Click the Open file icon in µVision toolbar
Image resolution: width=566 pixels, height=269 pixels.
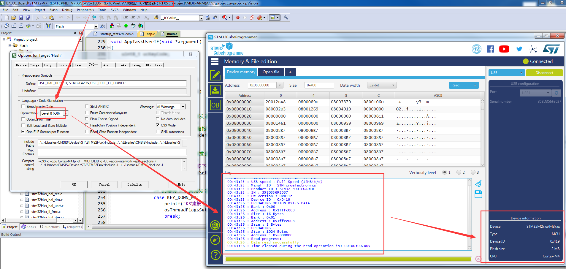coord(14,18)
